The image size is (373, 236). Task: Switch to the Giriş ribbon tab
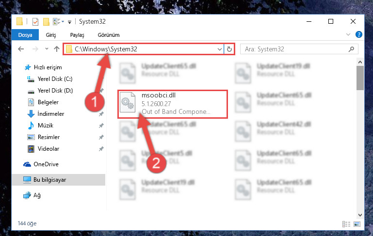[x=51, y=35]
